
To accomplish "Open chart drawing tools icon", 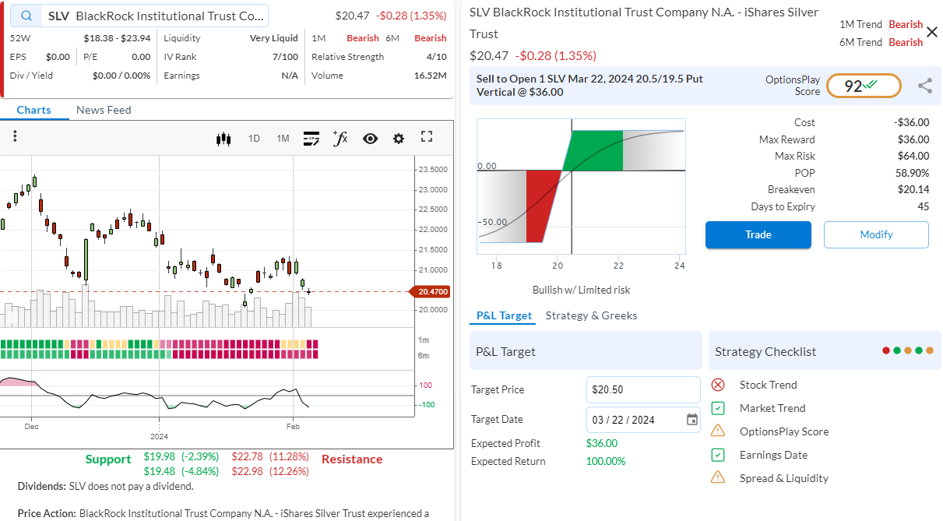I will coord(311,139).
